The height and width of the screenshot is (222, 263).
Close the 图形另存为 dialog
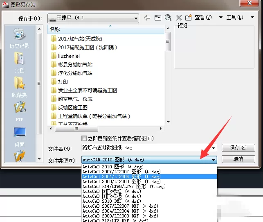250,3
